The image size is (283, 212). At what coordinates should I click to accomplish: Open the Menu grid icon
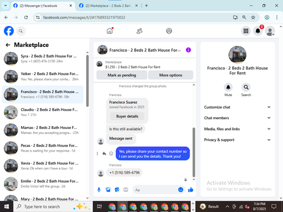pos(246,31)
